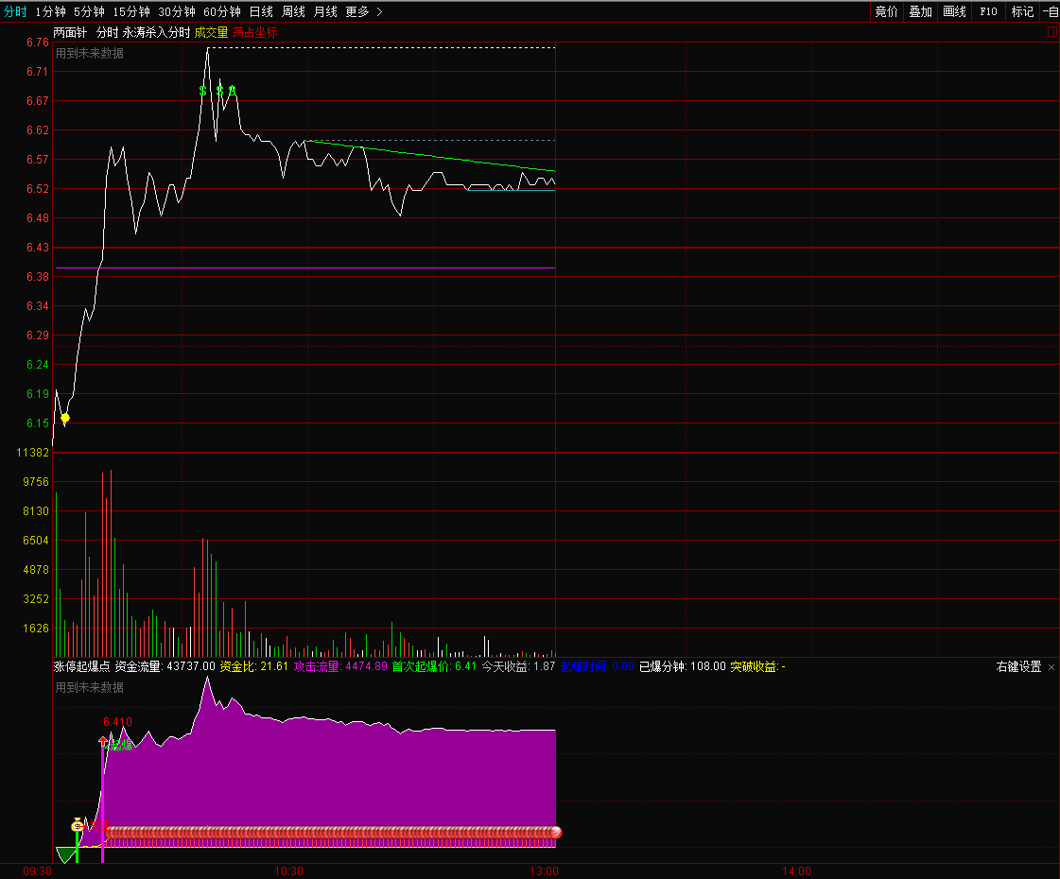Click the 已爆分钟: 108.00 value
Viewport: 1060px width, 879px height.
683,667
